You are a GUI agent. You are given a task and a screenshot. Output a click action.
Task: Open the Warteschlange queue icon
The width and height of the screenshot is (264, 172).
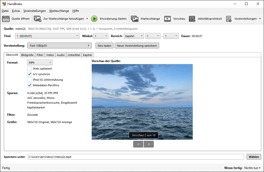click(134, 19)
